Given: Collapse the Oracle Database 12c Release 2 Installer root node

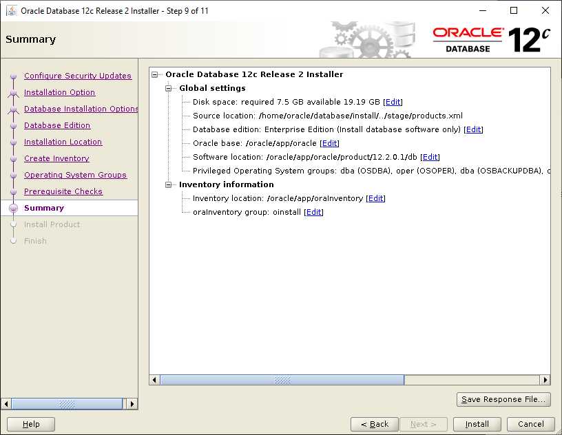Looking at the screenshot, I should 154,74.
